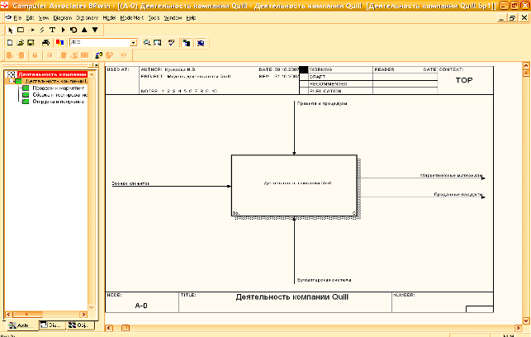Click the top control arrow label
531x337 pixels.
[x=322, y=103]
